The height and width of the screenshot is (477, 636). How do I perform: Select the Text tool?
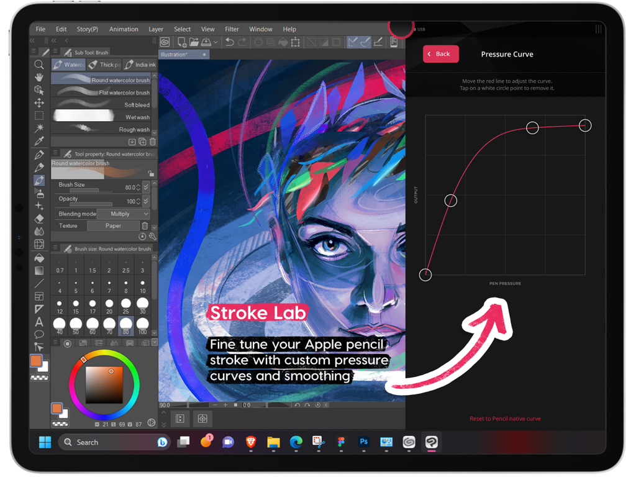pyautogui.click(x=39, y=322)
